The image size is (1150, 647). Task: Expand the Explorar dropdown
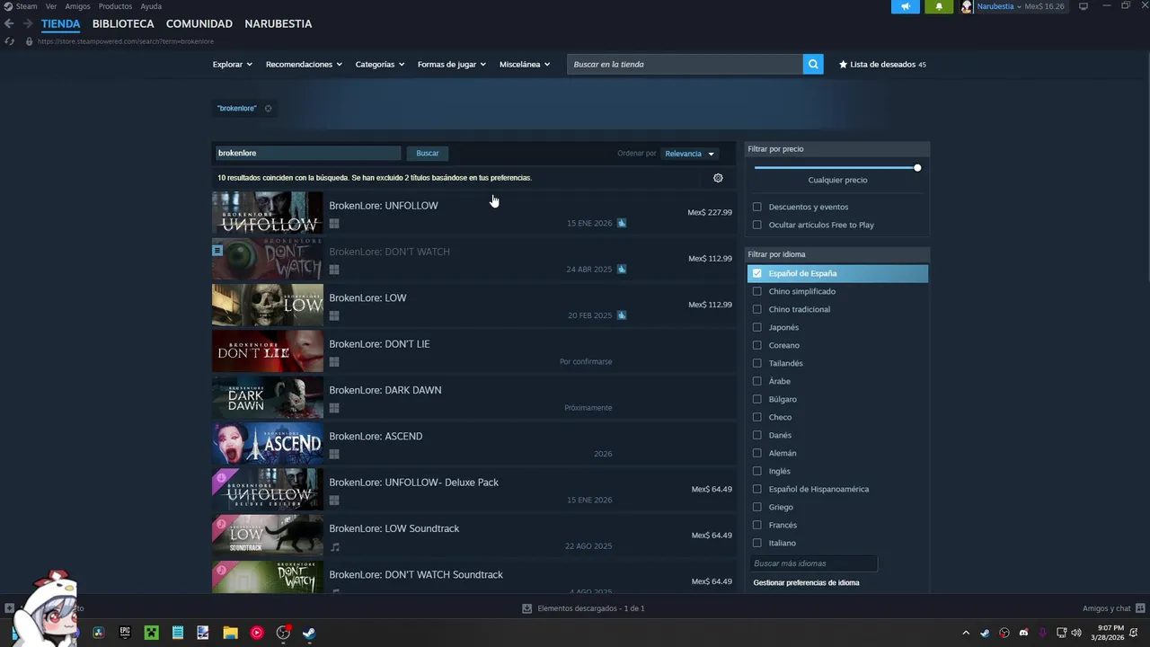click(232, 65)
